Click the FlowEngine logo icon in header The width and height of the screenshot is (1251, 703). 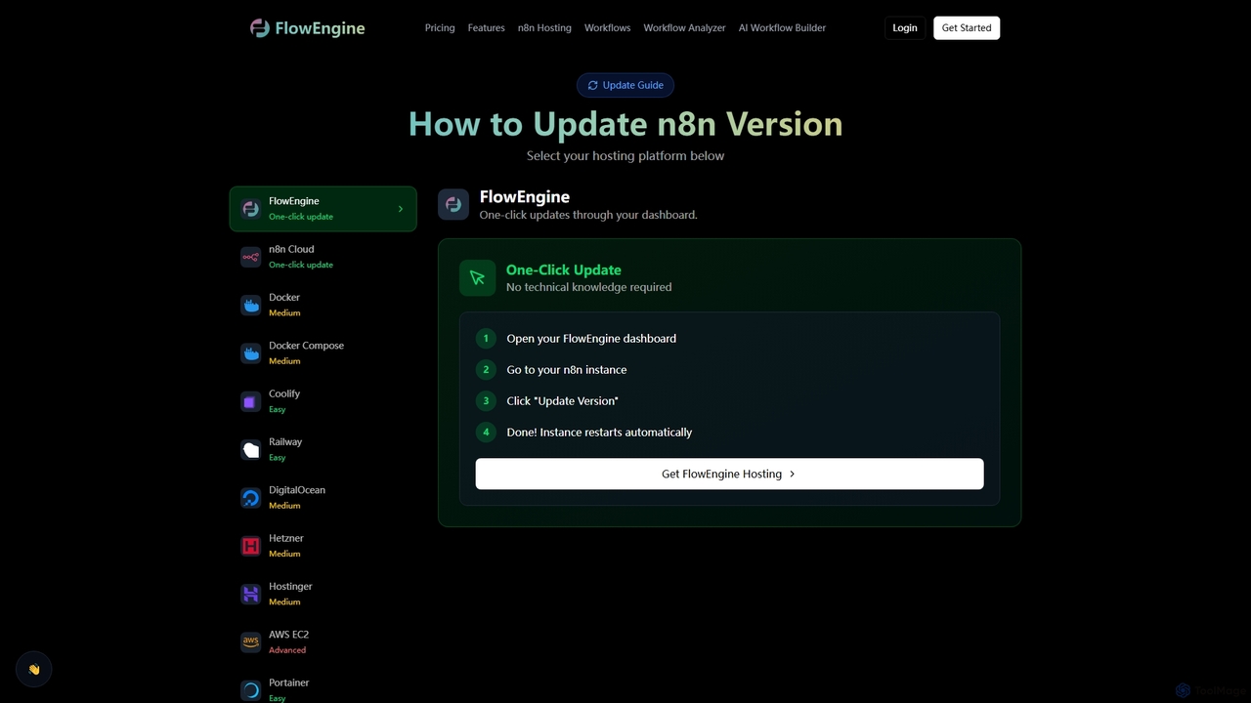pyautogui.click(x=260, y=28)
